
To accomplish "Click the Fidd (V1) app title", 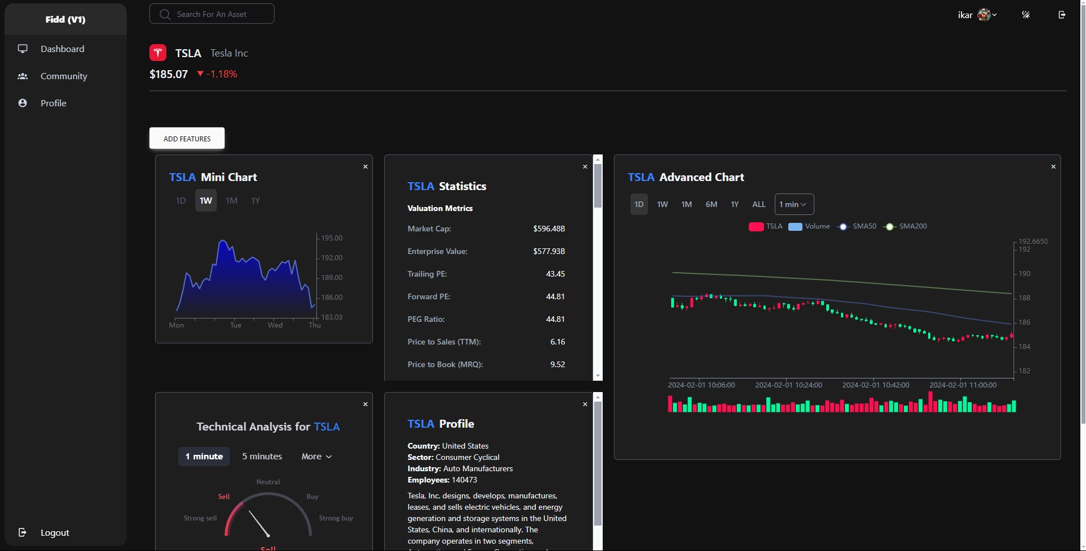I will pos(66,19).
